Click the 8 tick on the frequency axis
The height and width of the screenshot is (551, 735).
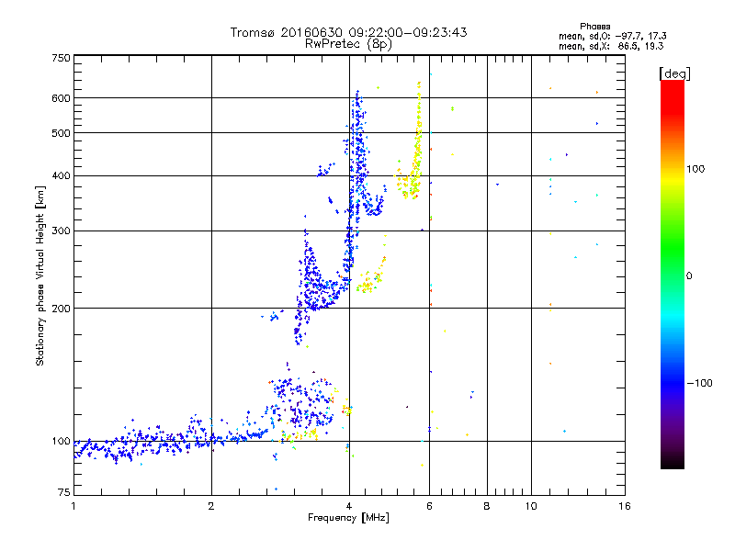[487, 506]
